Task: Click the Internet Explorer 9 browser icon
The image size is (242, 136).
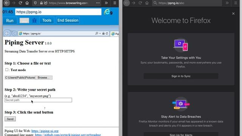Action: point(108,12)
